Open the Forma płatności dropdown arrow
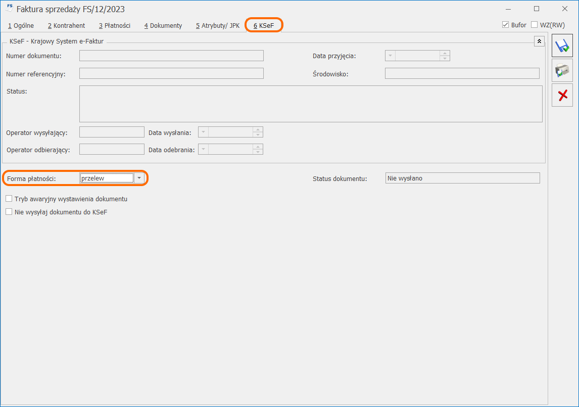This screenshot has height=407, width=579. [139, 178]
